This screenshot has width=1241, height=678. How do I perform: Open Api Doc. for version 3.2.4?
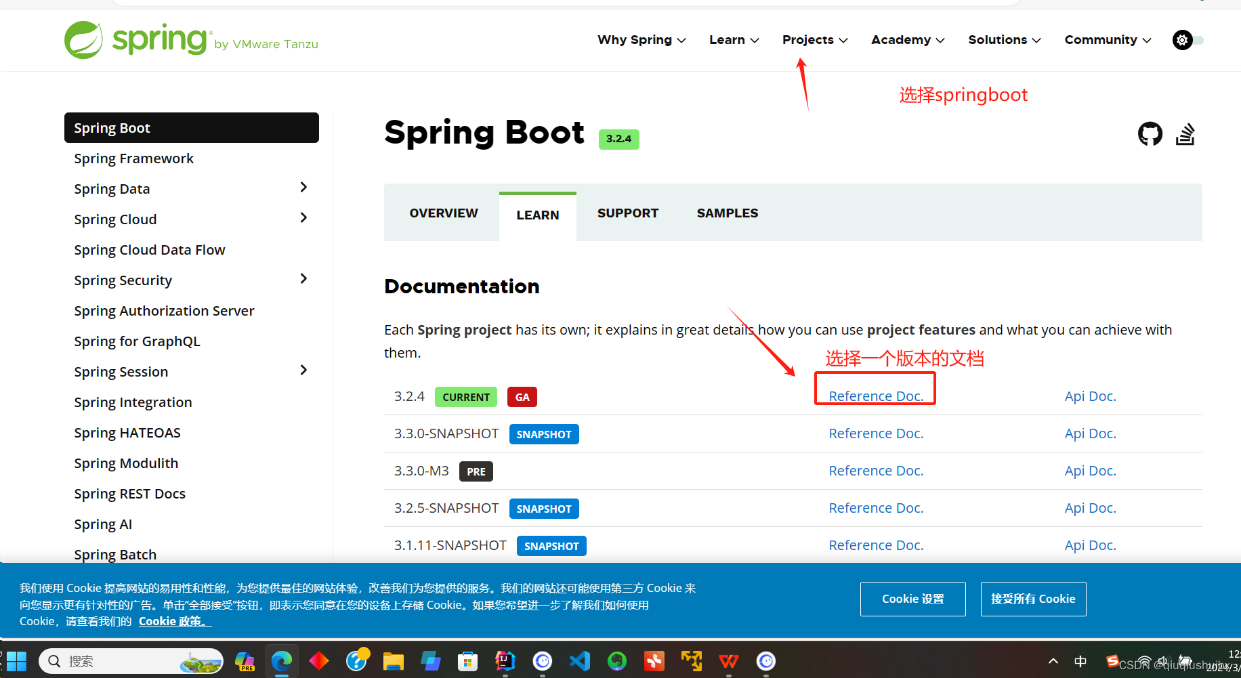pos(1091,396)
